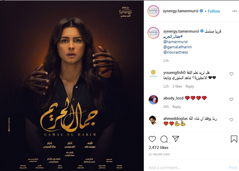Reply to the abody_lord comment
The width and height of the screenshot is (239, 171).
[176, 107]
